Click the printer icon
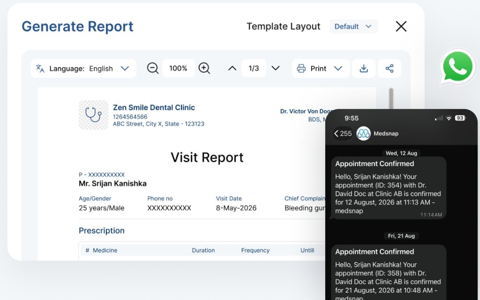 [x=301, y=69]
